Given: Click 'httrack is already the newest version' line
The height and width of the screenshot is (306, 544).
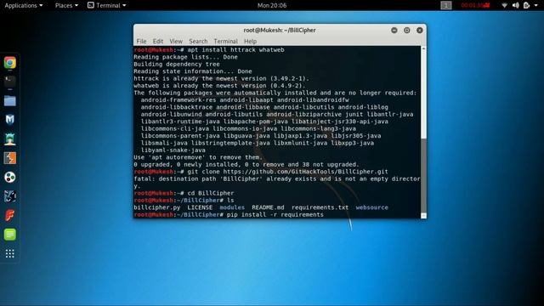Looking at the screenshot, I should click(221, 79).
